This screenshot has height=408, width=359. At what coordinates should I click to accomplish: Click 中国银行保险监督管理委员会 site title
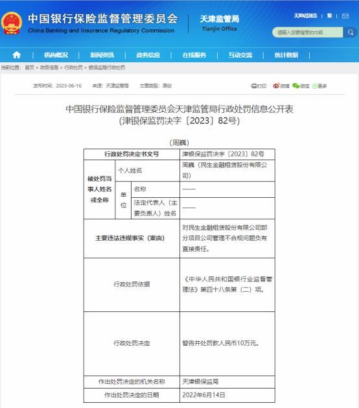click(103, 19)
